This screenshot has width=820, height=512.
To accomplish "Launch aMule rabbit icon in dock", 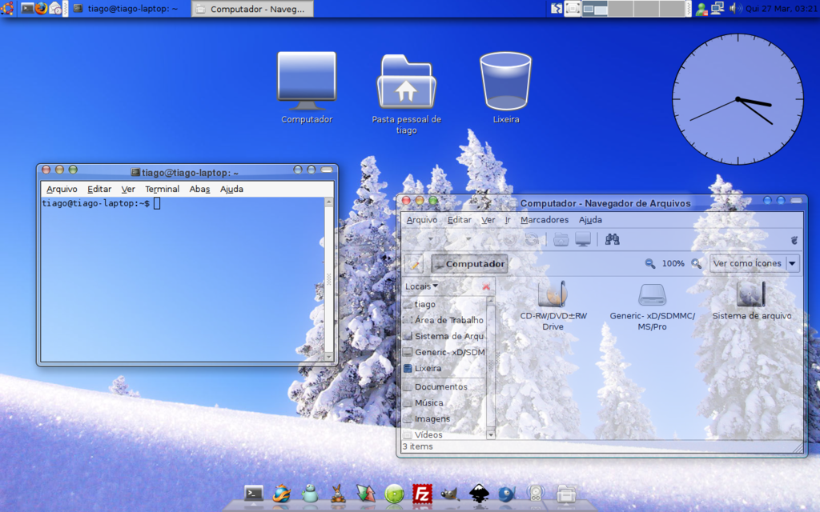I will pyautogui.click(x=339, y=493).
